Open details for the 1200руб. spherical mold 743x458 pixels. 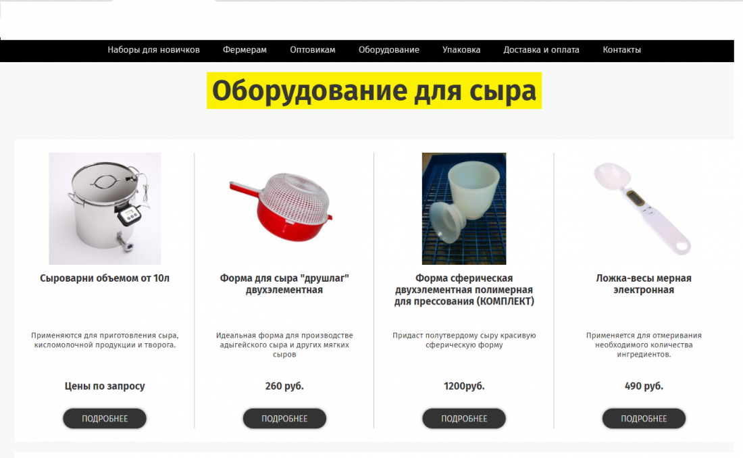464,419
